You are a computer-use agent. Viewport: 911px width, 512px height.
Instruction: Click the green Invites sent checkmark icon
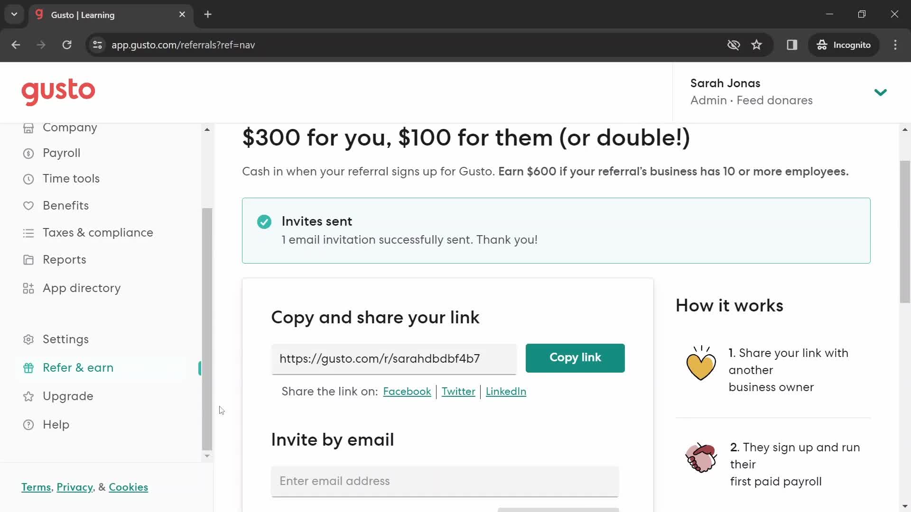click(265, 222)
